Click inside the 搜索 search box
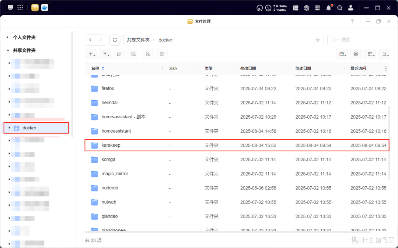 [x=359, y=40]
